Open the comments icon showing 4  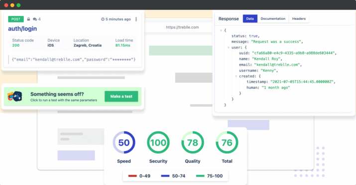pos(35,19)
